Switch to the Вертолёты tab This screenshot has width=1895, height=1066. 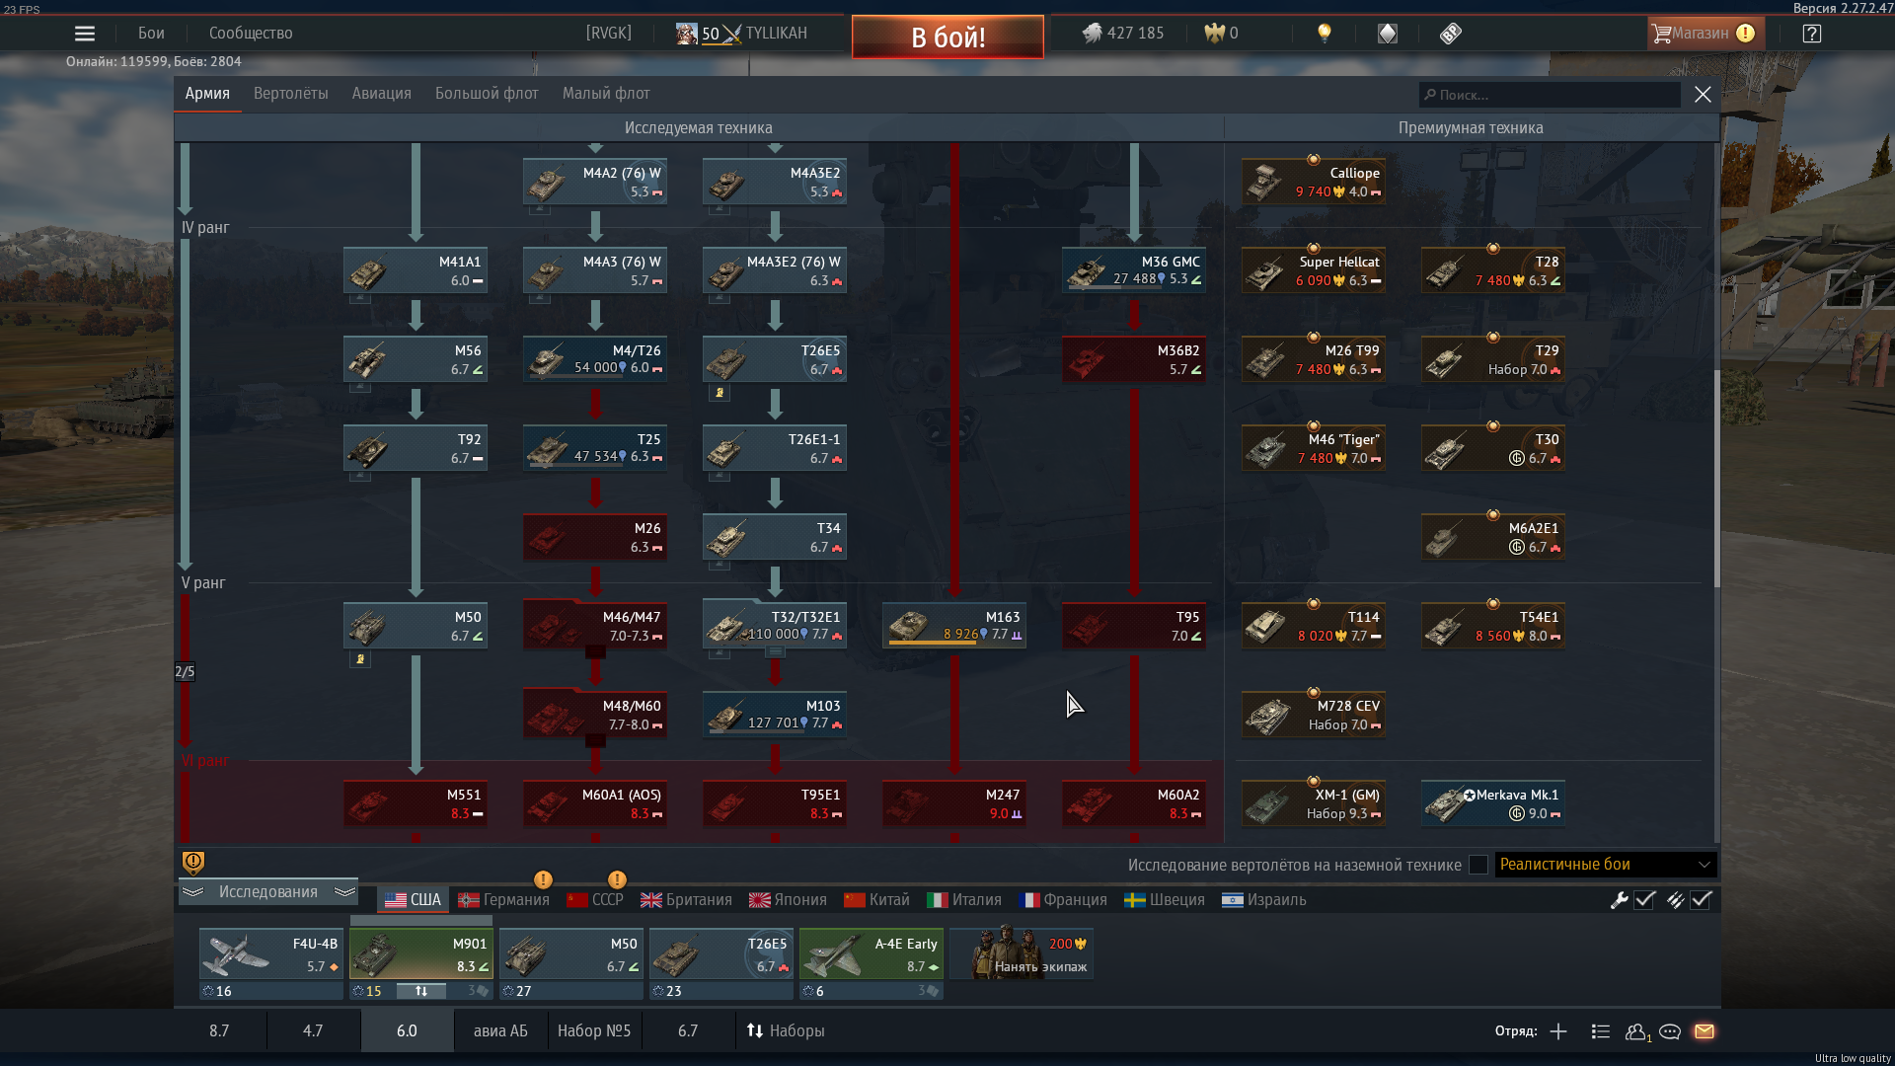(291, 94)
